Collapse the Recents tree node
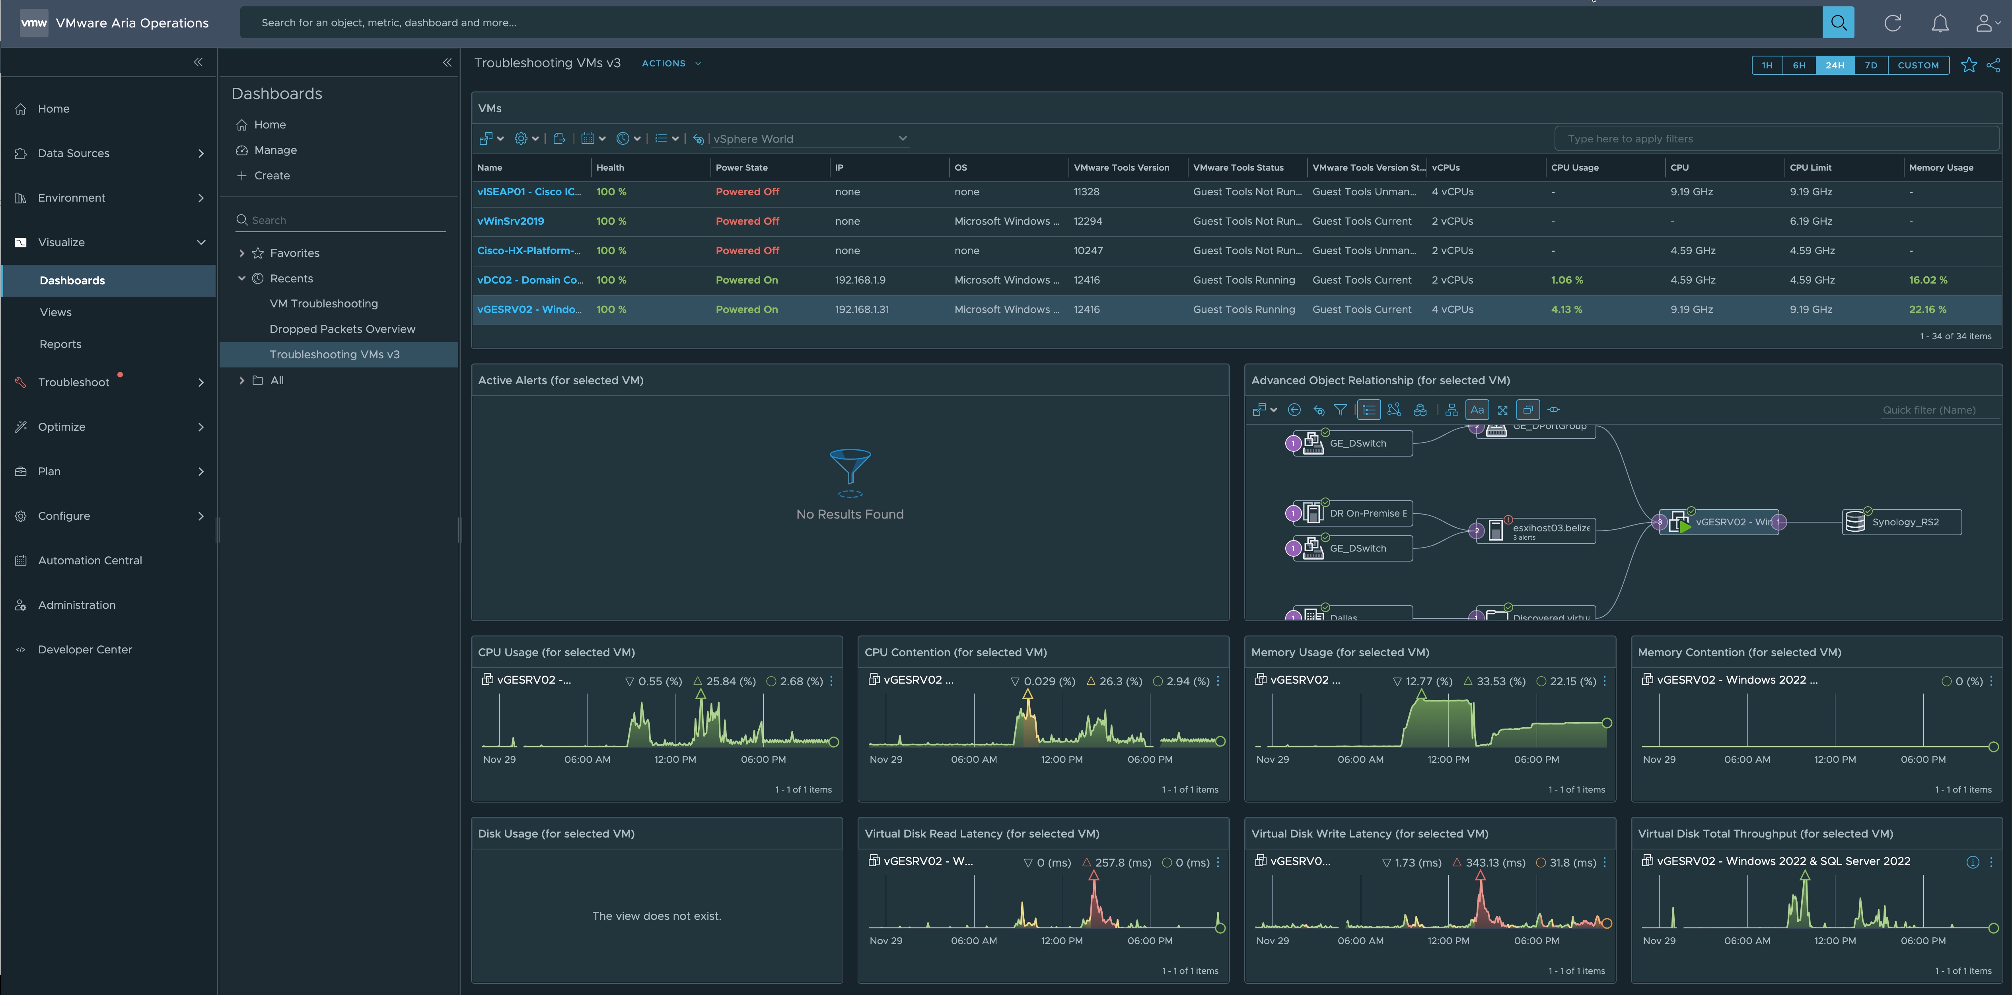Screen dimensions: 2012x995 tap(241, 278)
